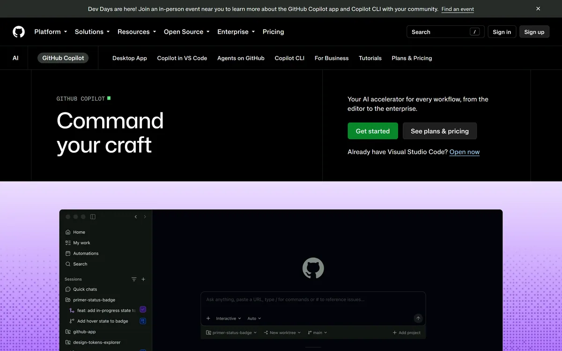Open the primer-status-badge project dropdown
562x351 pixels.
point(232,333)
